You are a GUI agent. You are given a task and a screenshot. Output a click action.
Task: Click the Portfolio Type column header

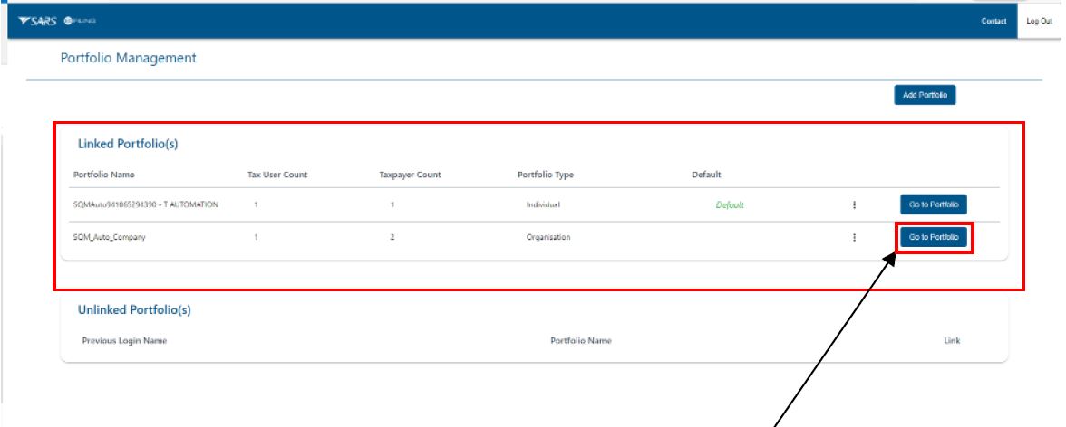[546, 175]
